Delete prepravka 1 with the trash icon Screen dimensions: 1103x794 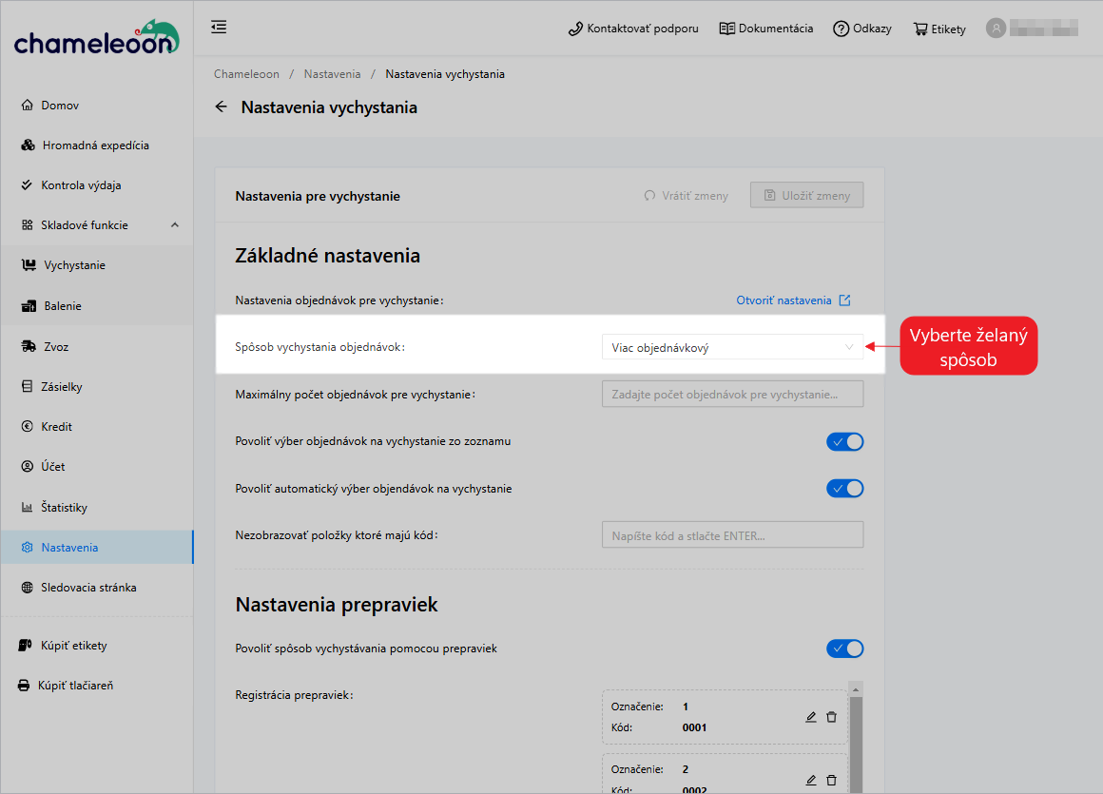[x=831, y=717]
